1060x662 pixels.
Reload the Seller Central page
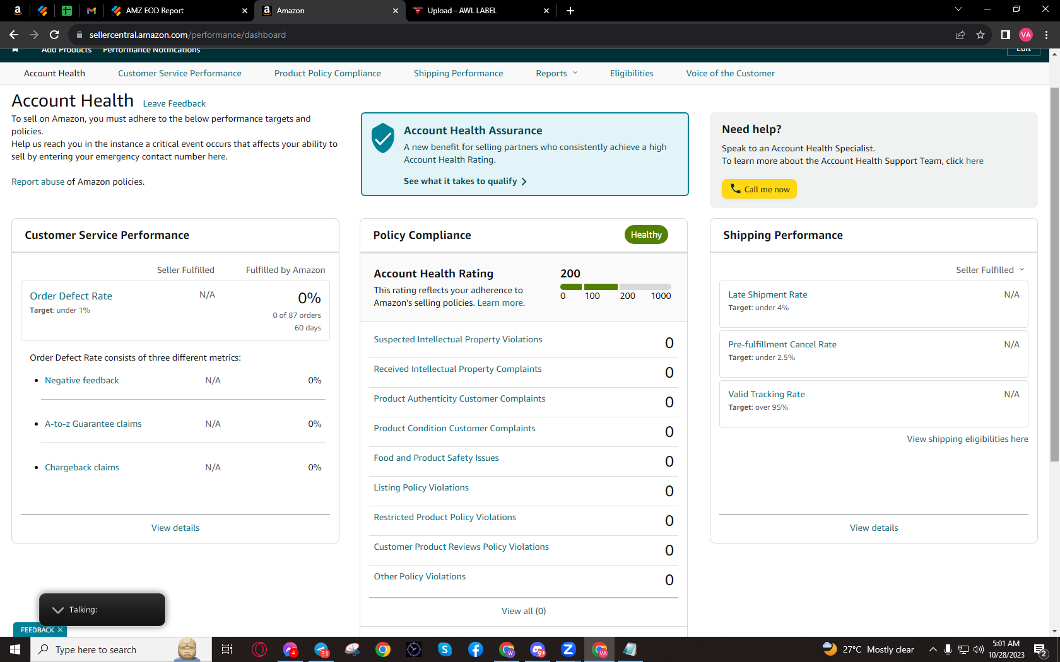(54, 35)
